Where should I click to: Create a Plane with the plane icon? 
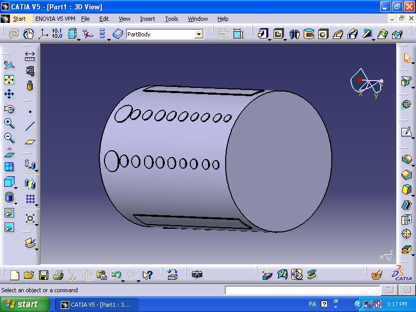(30, 141)
